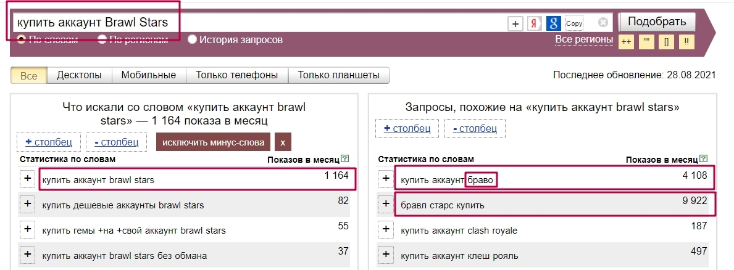Open "купить гемы +на +свой аккаунт brawl stars"
This screenshot has height=270, width=734.
[x=134, y=231]
